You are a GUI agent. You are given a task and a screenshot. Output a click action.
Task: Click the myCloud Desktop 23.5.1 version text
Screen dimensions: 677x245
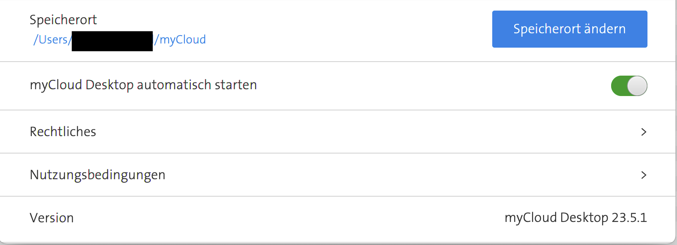click(x=576, y=218)
